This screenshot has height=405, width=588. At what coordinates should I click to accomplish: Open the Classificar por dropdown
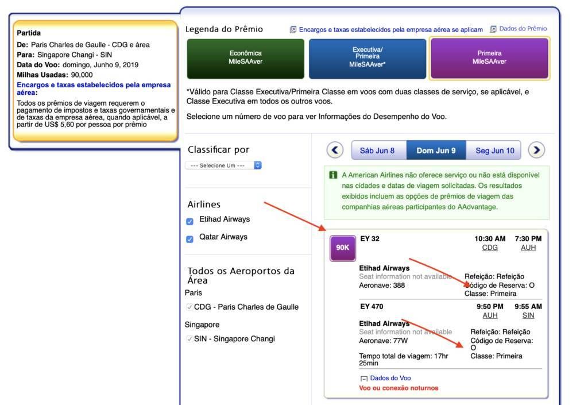click(x=223, y=165)
